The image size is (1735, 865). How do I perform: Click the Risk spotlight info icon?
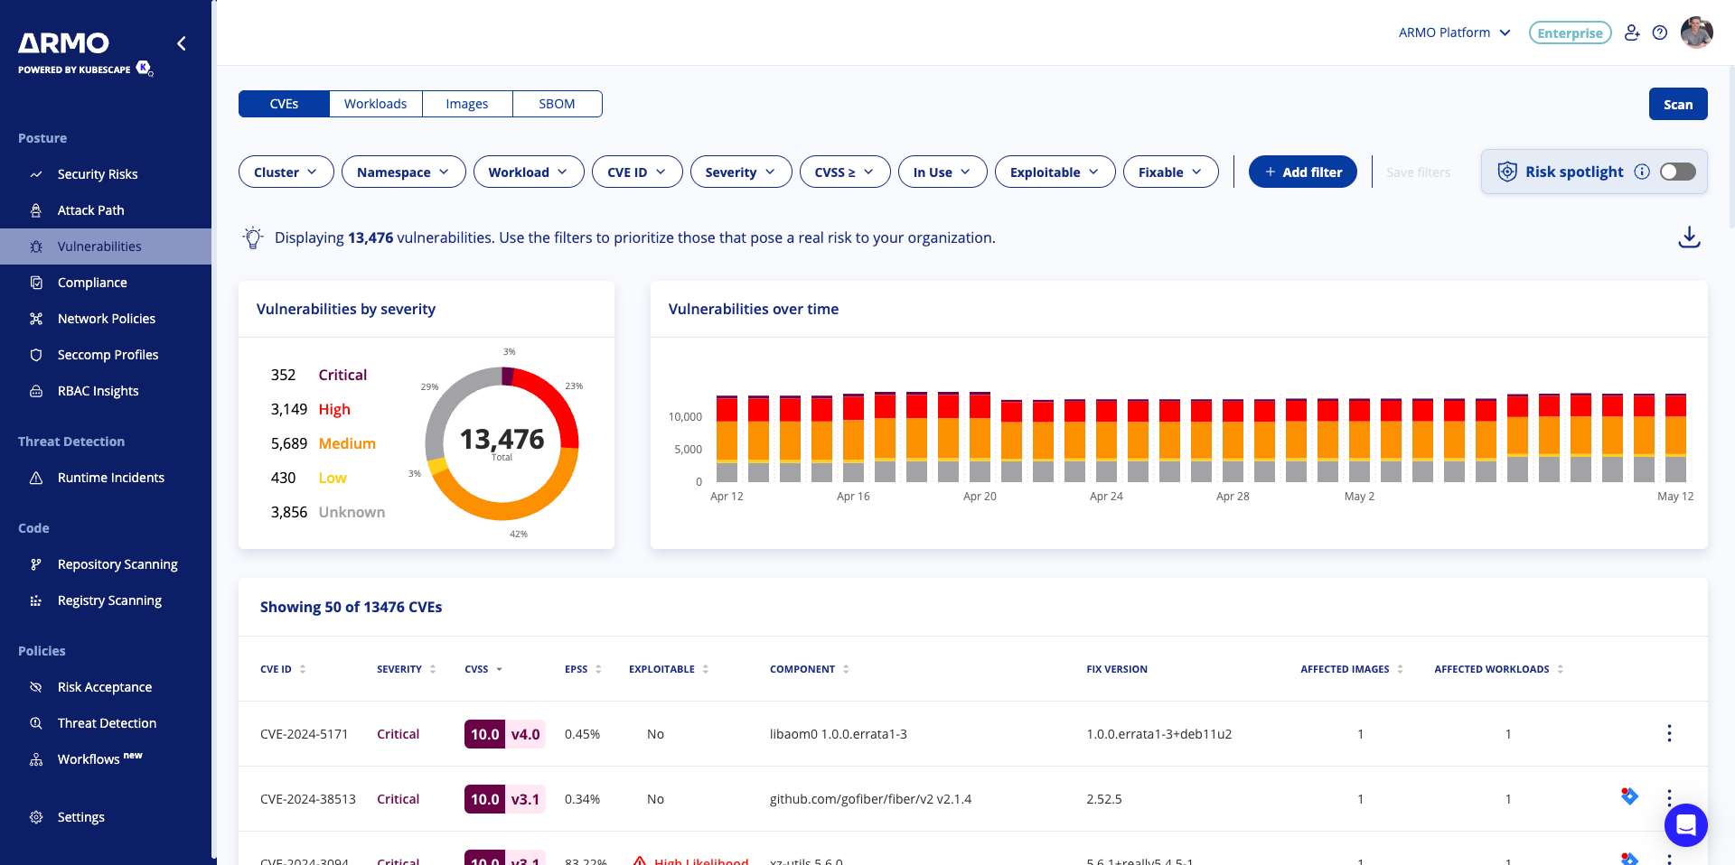coord(1642,172)
